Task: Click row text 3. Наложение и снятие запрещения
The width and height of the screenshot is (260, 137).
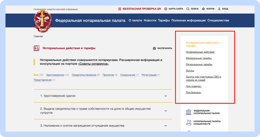Action: [x=82, y=126]
